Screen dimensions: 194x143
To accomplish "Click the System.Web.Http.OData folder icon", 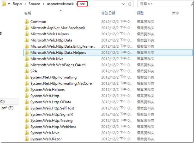I will pyautogui.click(x=27, y=102).
